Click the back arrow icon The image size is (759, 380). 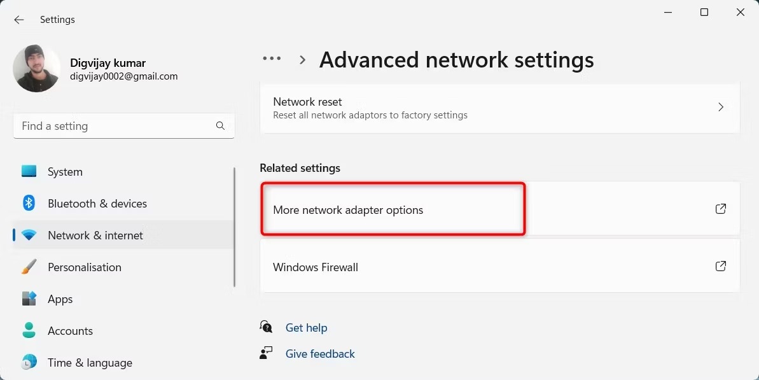pos(19,19)
